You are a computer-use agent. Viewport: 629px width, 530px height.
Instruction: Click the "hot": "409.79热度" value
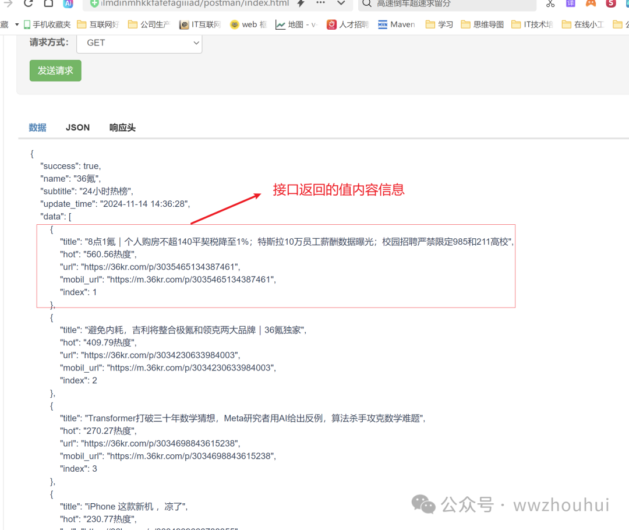pyautogui.click(x=98, y=342)
